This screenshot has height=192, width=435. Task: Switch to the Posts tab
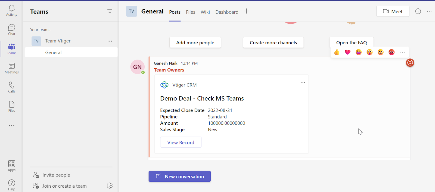(x=175, y=12)
